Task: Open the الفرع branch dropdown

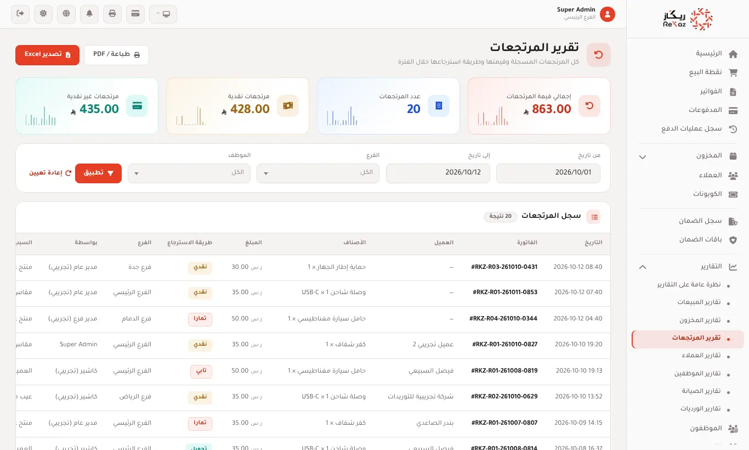Action: (318, 173)
